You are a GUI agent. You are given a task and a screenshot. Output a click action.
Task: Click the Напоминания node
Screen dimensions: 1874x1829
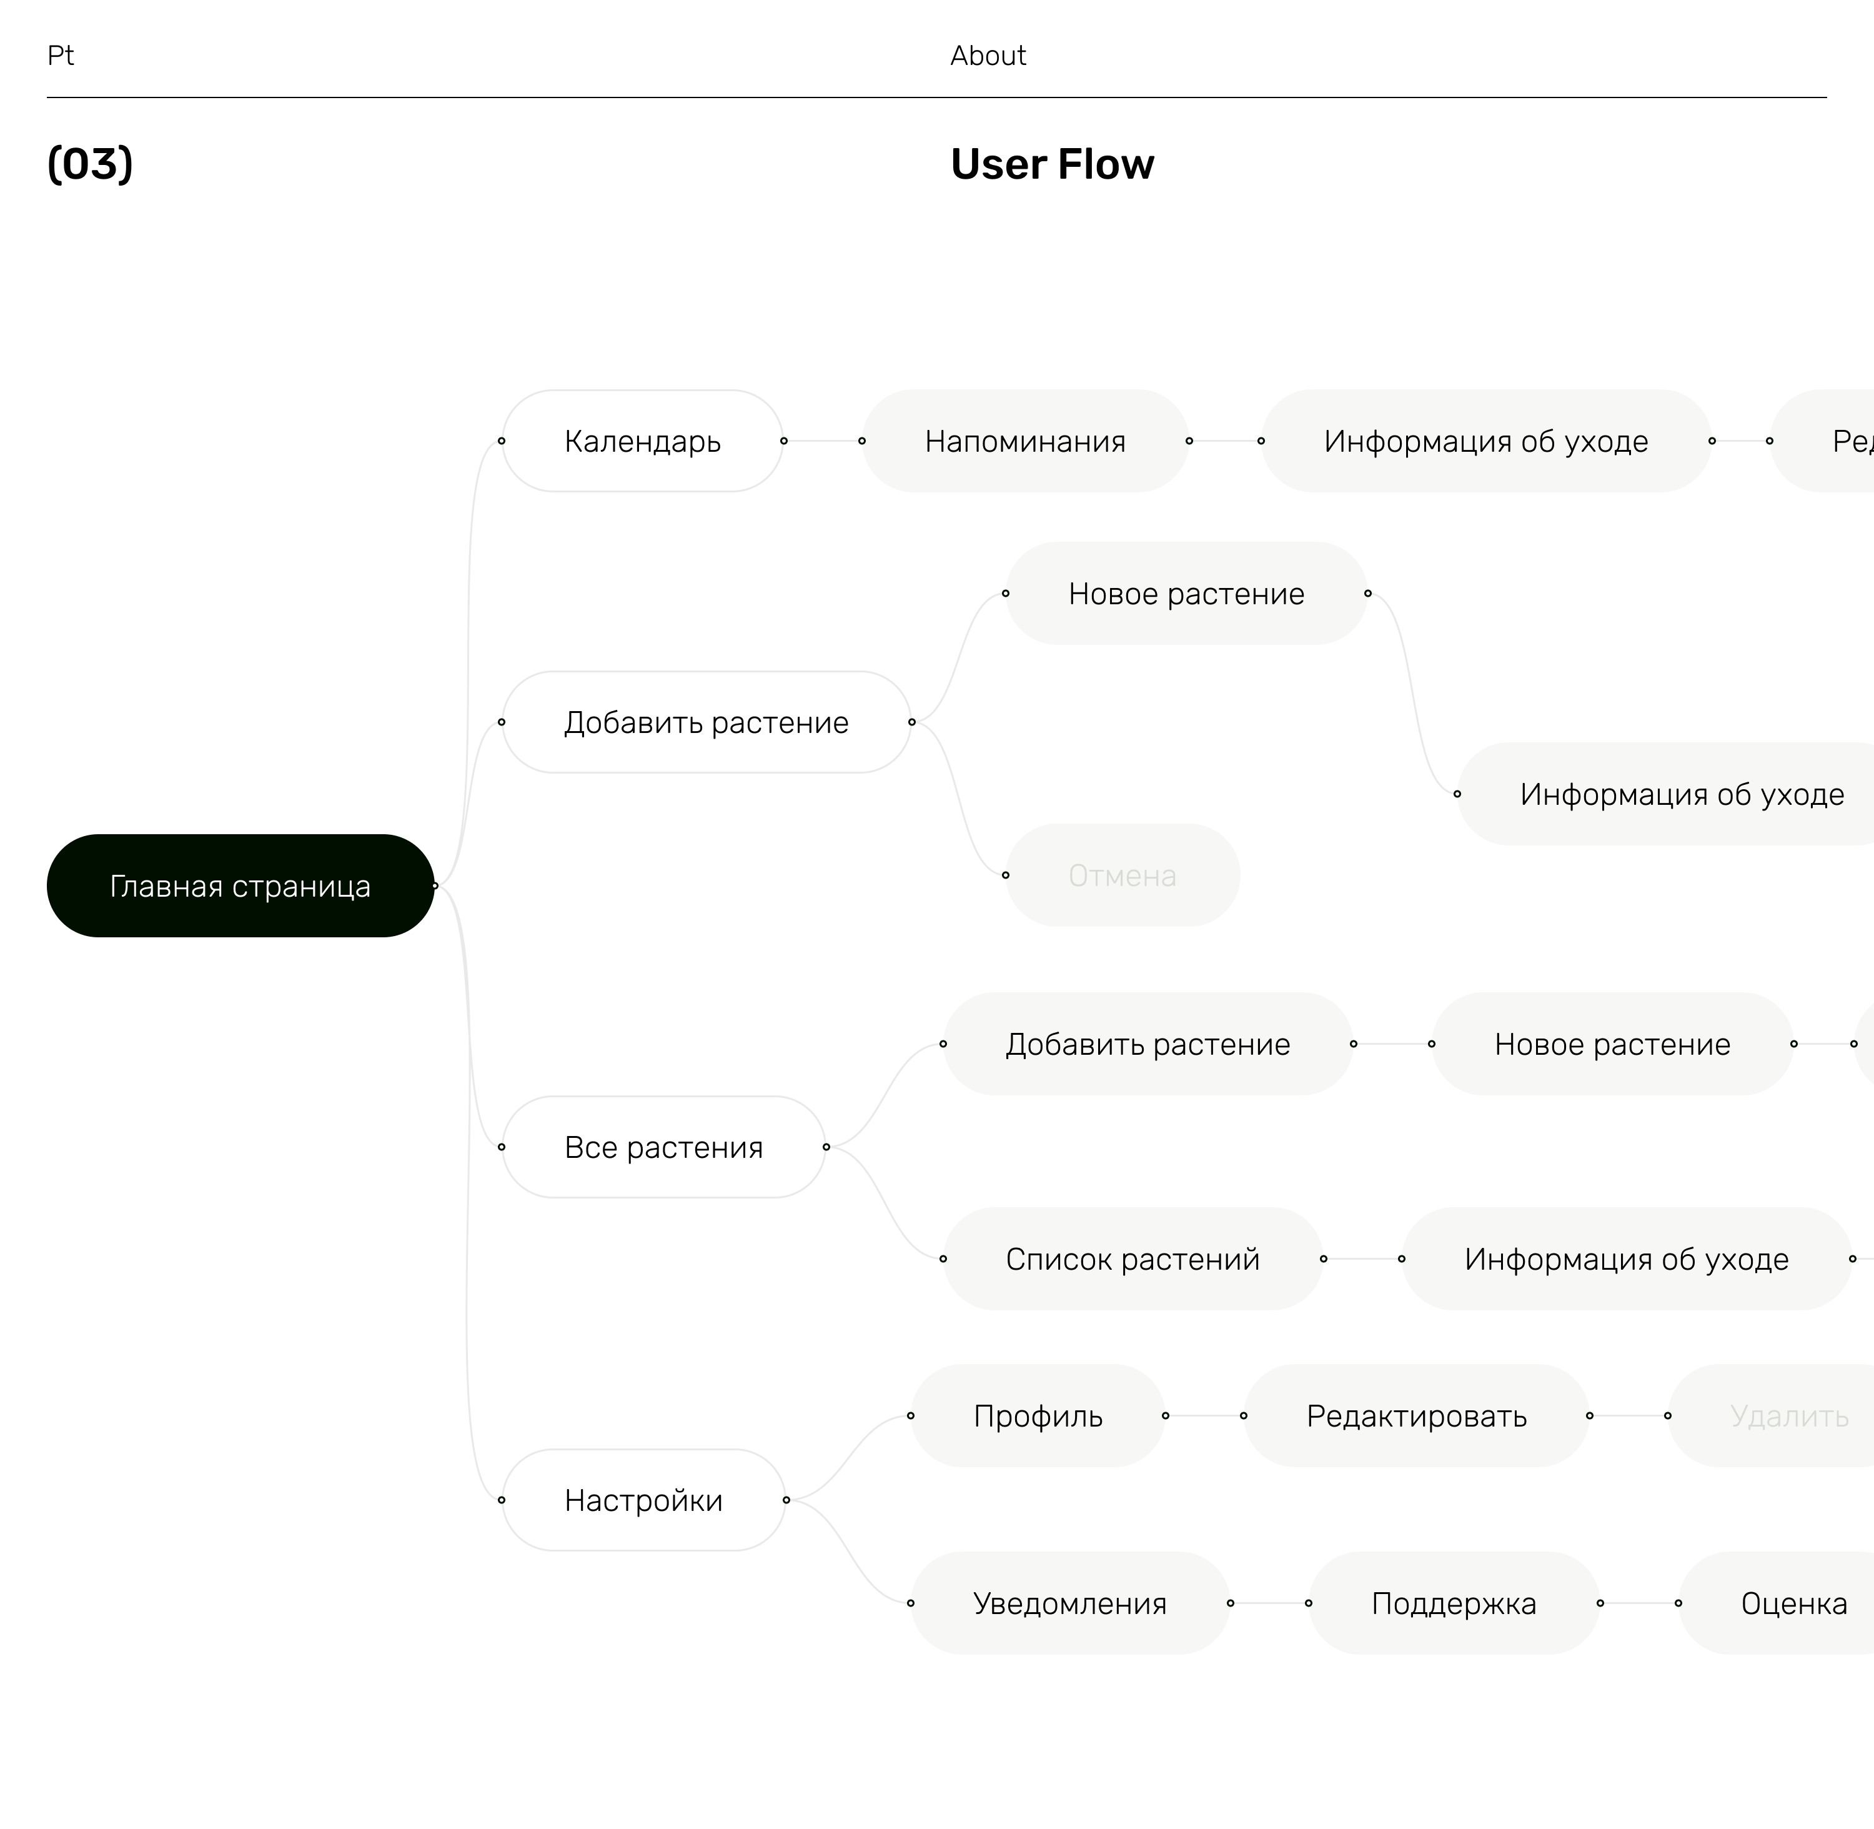(x=1025, y=441)
